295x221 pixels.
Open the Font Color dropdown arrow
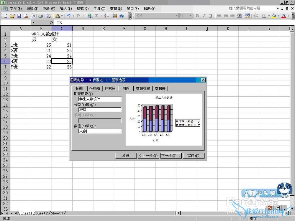point(289,16)
